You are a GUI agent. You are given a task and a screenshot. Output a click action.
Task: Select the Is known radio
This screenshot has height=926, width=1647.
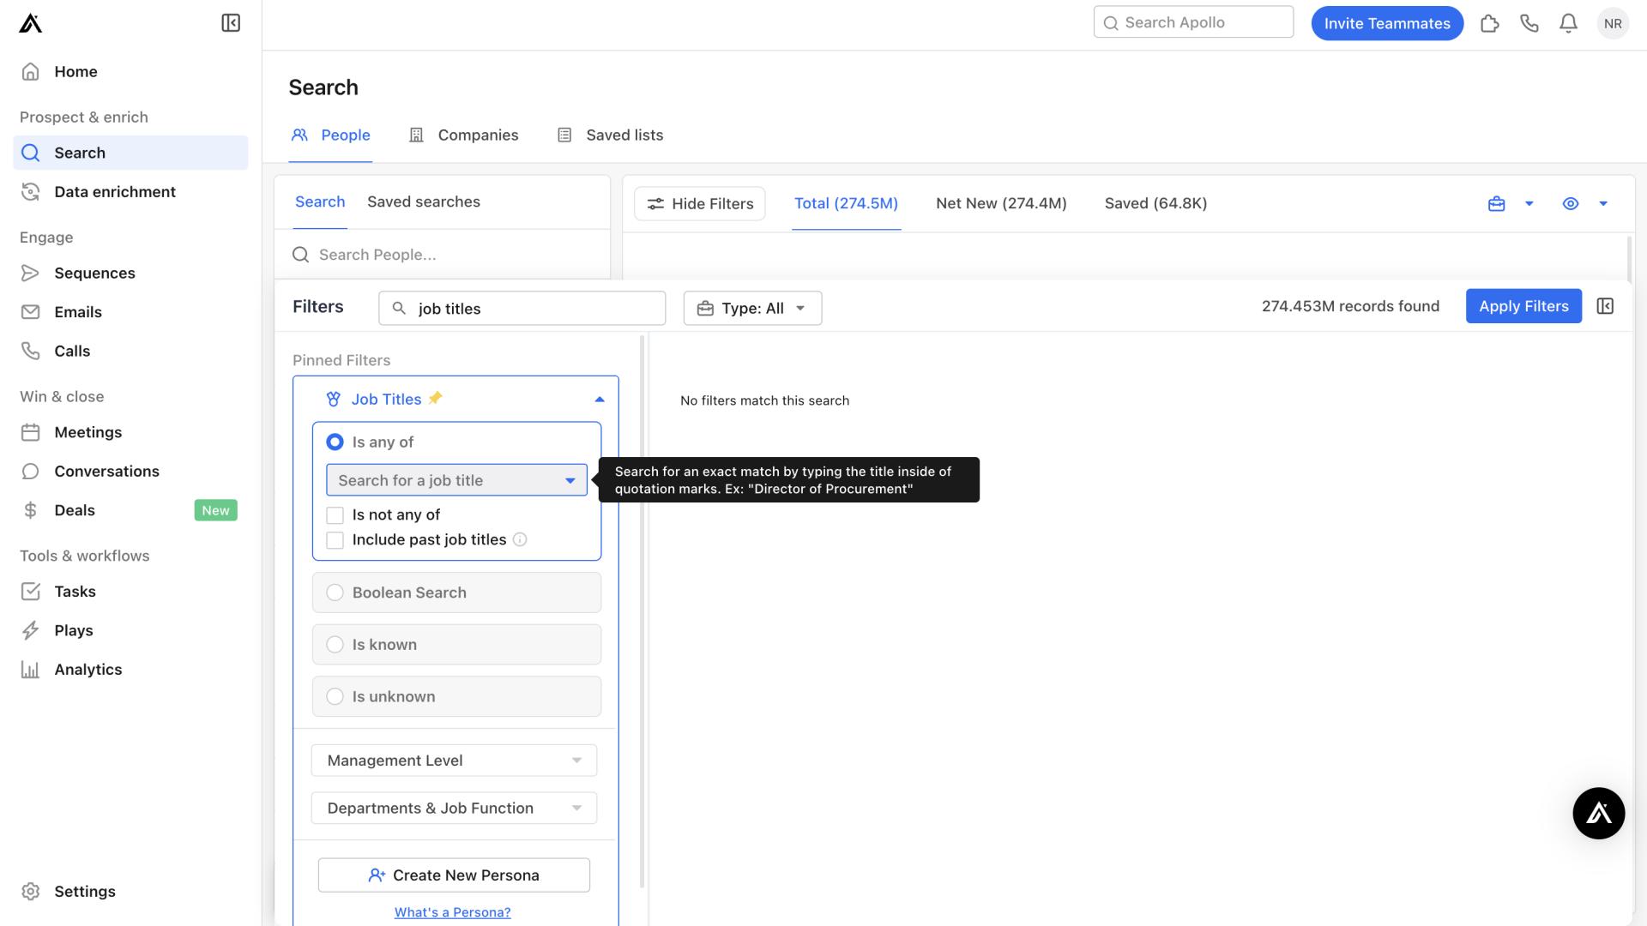pos(335,645)
